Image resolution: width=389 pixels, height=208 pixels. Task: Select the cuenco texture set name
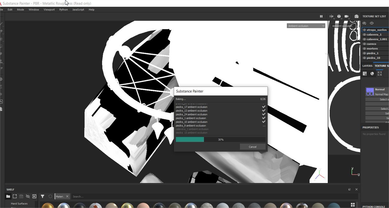point(371,44)
